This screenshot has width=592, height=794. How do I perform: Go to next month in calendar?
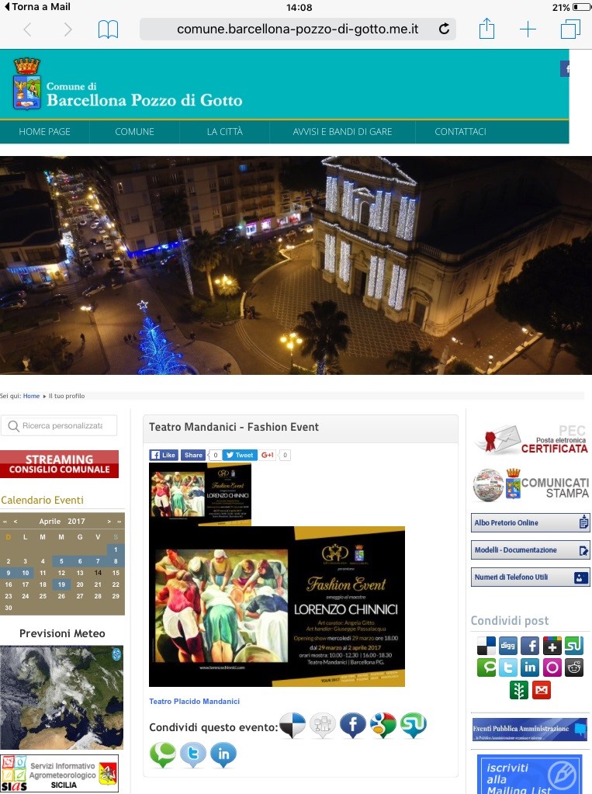(x=109, y=522)
